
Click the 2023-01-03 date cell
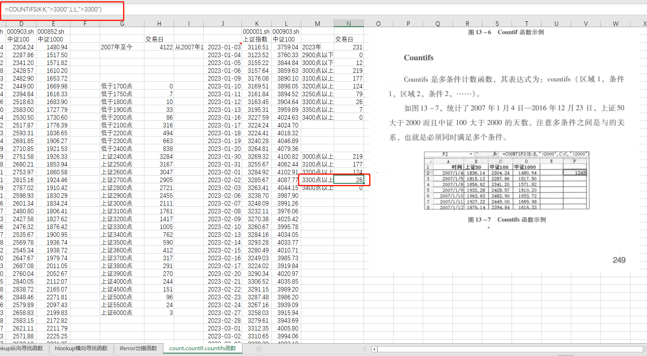pos(223,47)
